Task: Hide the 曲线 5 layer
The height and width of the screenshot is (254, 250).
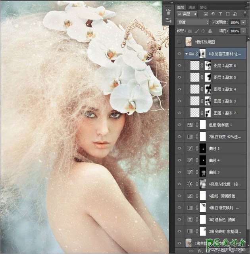Action: pos(179,148)
